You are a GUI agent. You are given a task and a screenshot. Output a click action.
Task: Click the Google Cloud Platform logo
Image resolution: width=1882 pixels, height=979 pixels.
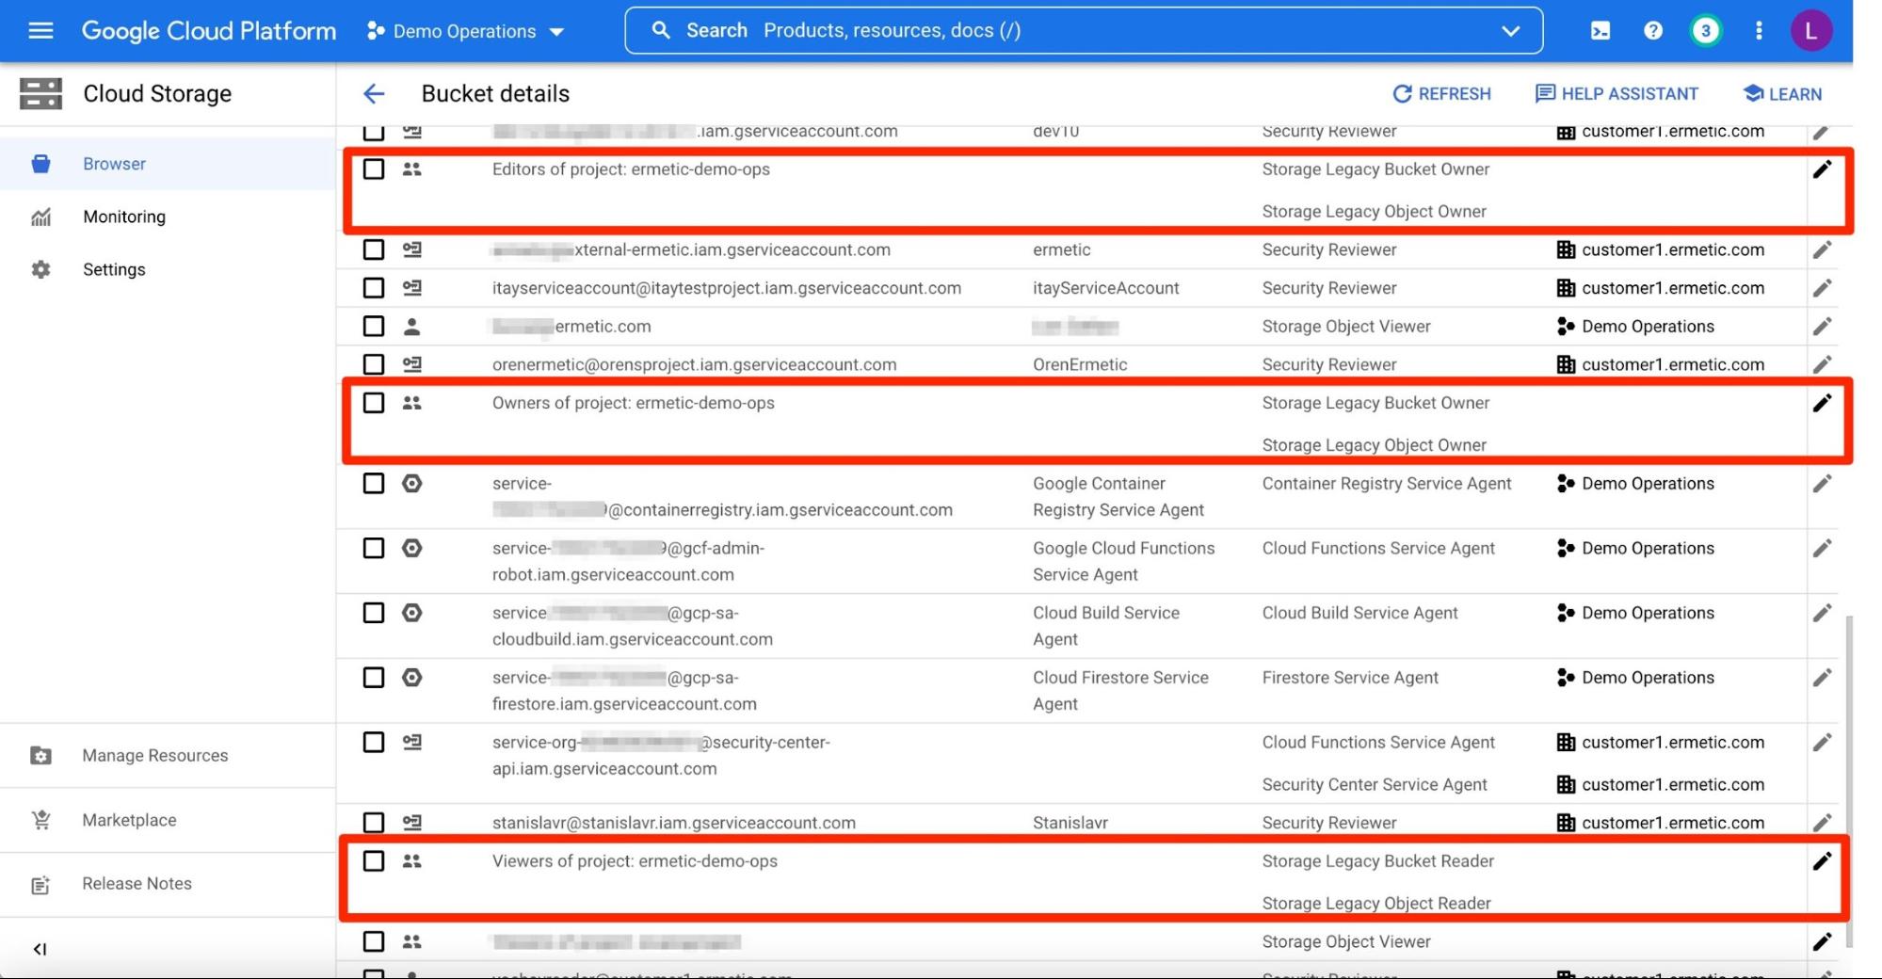point(209,31)
